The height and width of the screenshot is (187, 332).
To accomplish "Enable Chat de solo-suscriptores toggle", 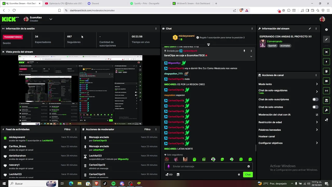I will point(315,99).
